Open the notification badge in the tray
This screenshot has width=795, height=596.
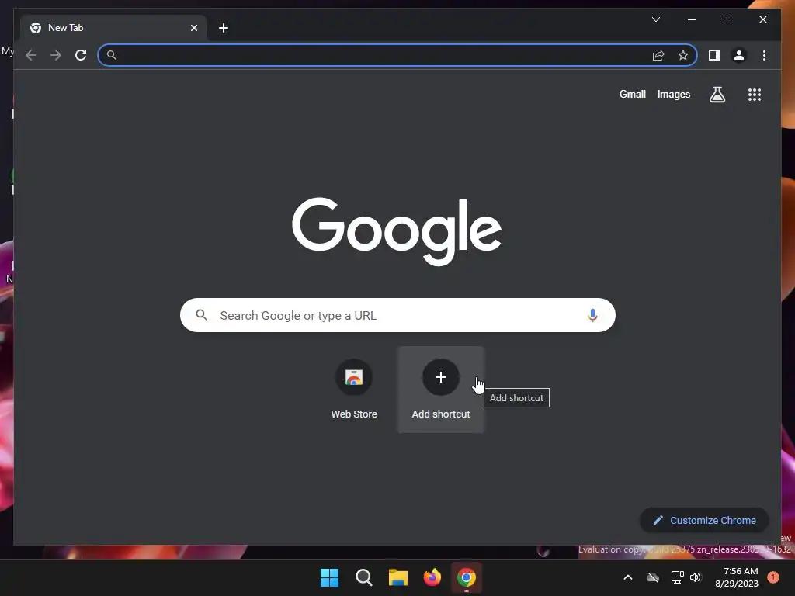773,577
